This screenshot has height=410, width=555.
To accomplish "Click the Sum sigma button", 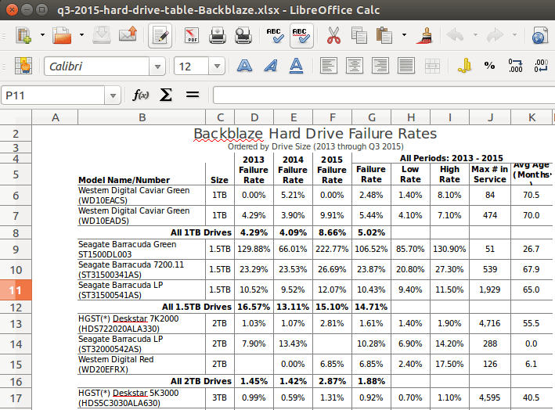I will point(166,95).
